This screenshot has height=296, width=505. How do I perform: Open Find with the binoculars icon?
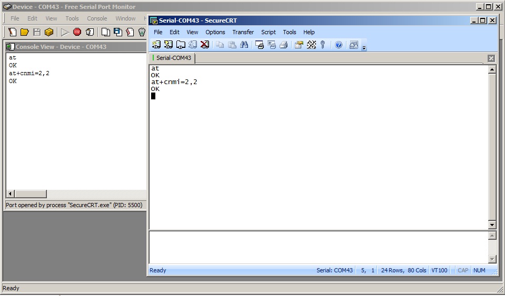click(x=244, y=45)
